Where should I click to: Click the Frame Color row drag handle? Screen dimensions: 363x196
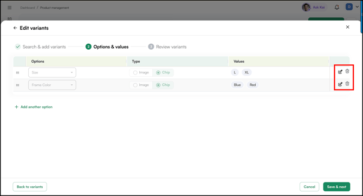pyautogui.click(x=17, y=85)
